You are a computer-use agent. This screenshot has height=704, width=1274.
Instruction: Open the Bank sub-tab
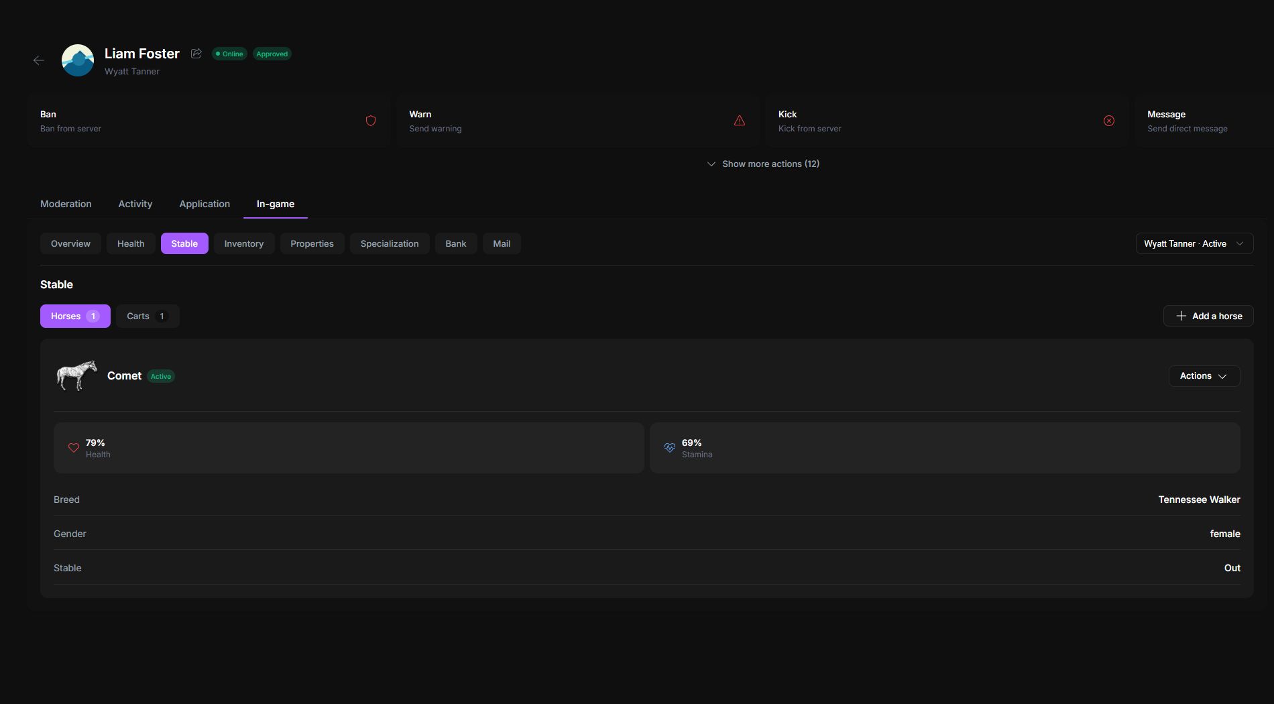(x=456, y=243)
